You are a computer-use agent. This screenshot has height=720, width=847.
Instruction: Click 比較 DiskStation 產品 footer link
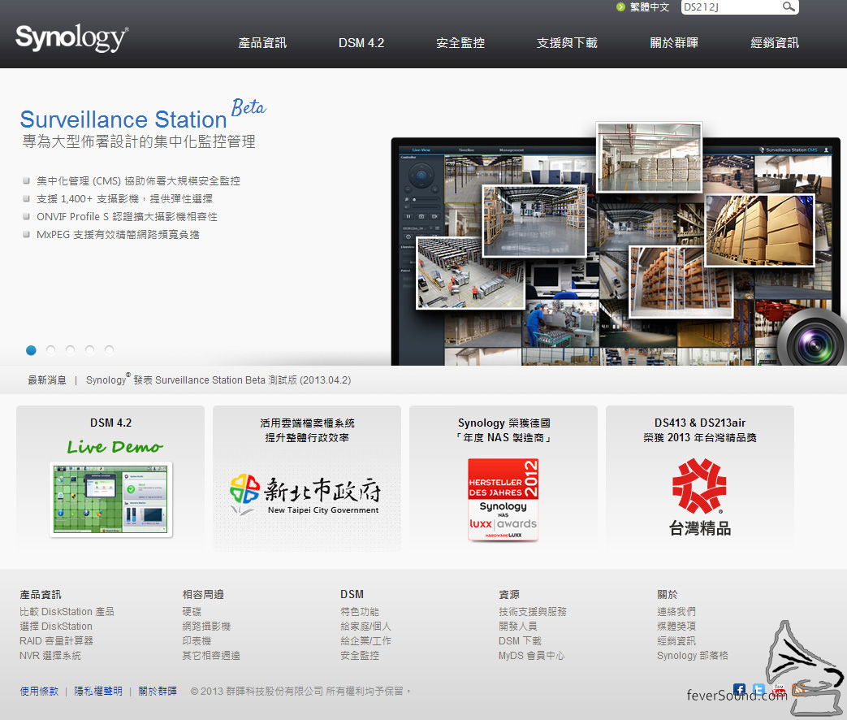pyautogui.click(x=67, y=611)
